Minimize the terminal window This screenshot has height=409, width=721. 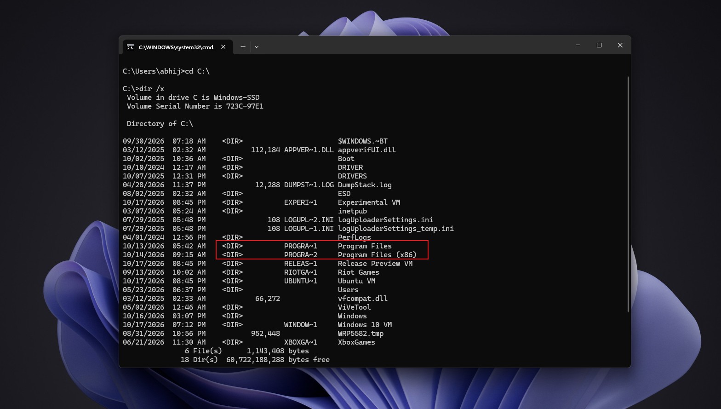point(578,45)
